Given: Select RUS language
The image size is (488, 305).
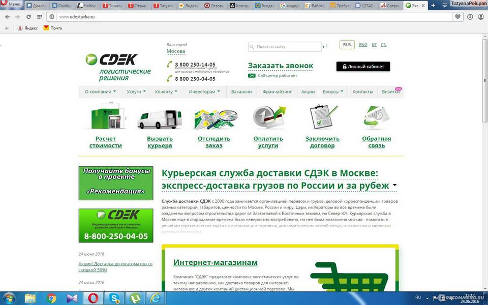Looking at the screenshot, I should [347, 45].
